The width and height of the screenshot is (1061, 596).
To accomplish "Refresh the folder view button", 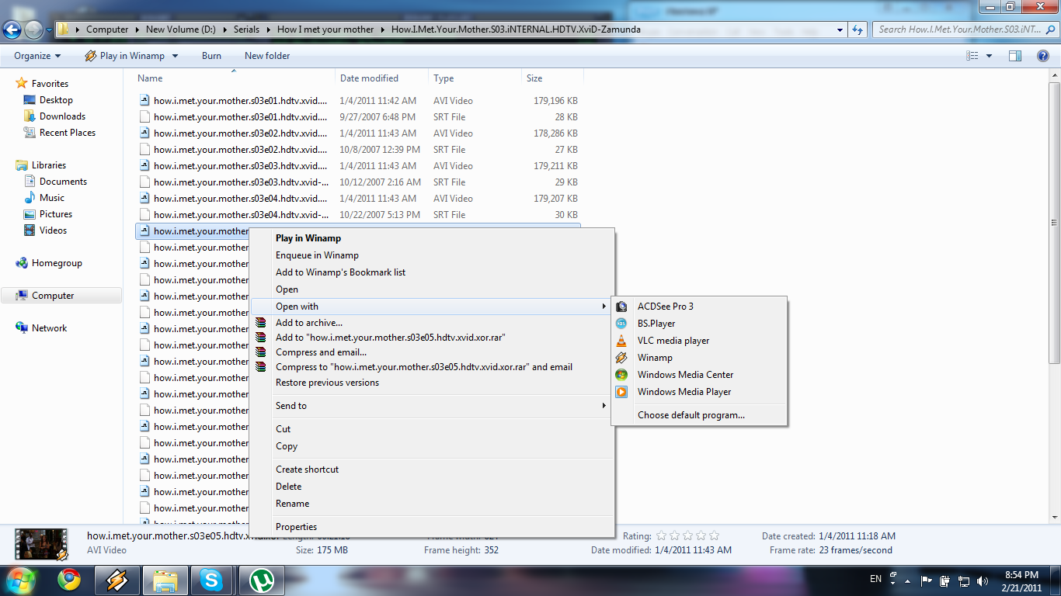I will pyautogui.click(x=857, y=29).
